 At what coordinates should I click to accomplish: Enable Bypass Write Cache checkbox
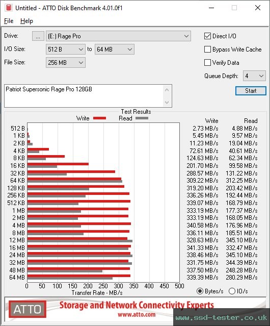207,49
